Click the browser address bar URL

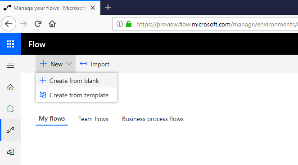(x=217, y=24)
